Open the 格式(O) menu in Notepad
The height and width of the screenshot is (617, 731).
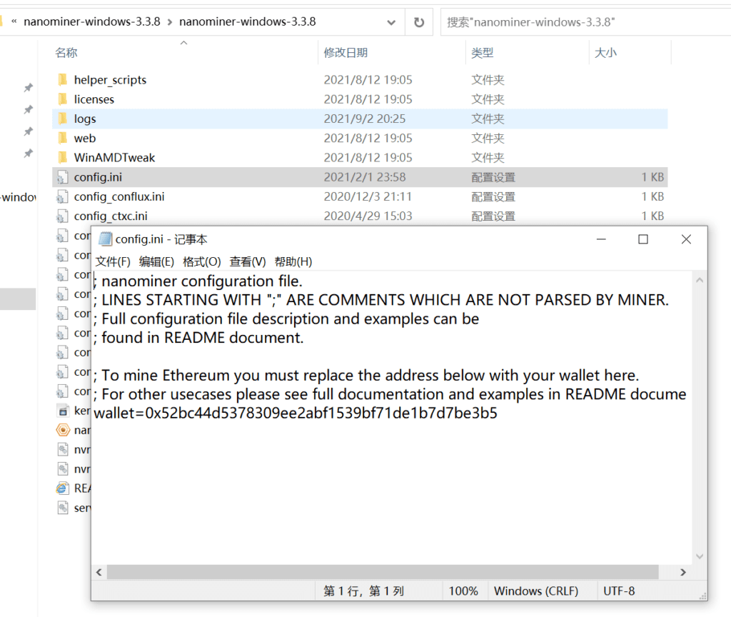click(x=201, y=261)
